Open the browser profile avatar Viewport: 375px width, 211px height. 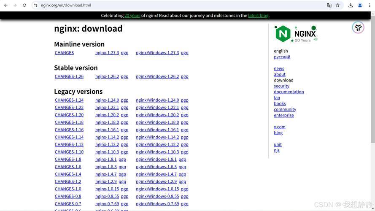(360, 5)
